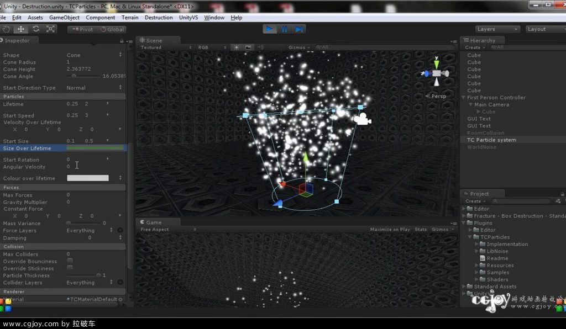Click the Play button

(269, 29)
